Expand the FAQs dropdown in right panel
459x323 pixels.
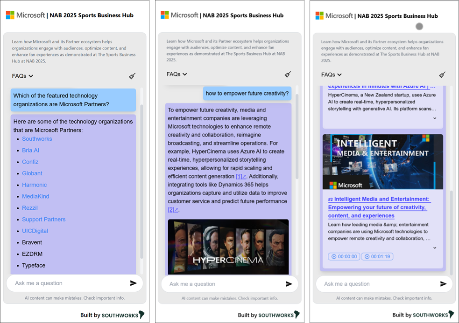332,75
